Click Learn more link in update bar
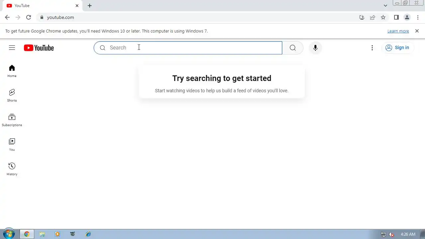 point(398,31)
